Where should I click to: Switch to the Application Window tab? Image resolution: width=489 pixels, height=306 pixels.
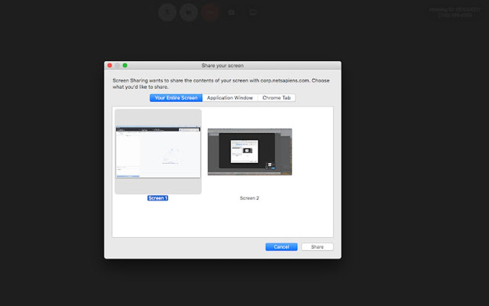coord(230,97)
